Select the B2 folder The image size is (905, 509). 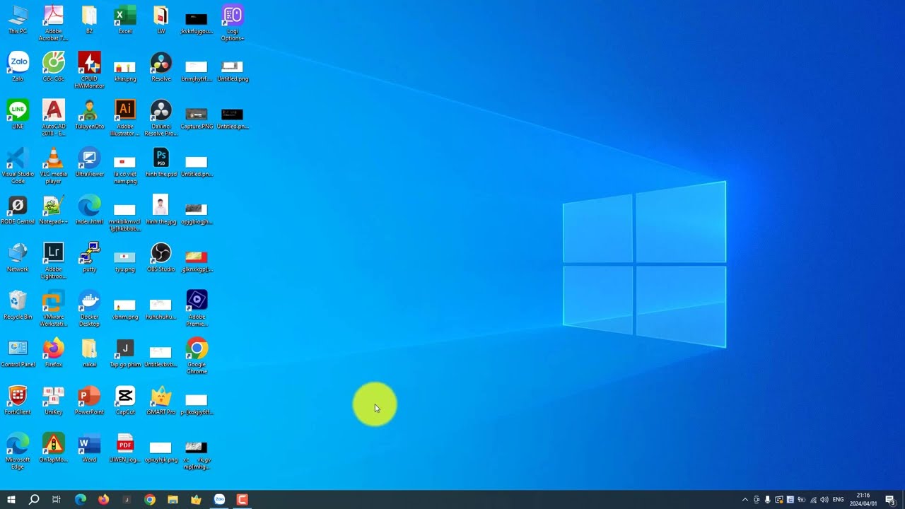click(x=89, y=20)
